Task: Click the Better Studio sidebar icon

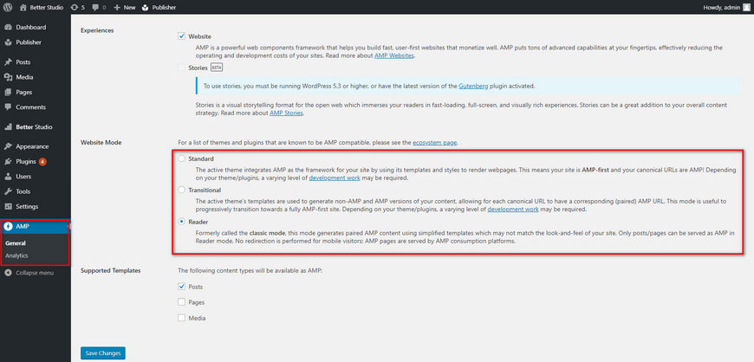Action: 8,127
